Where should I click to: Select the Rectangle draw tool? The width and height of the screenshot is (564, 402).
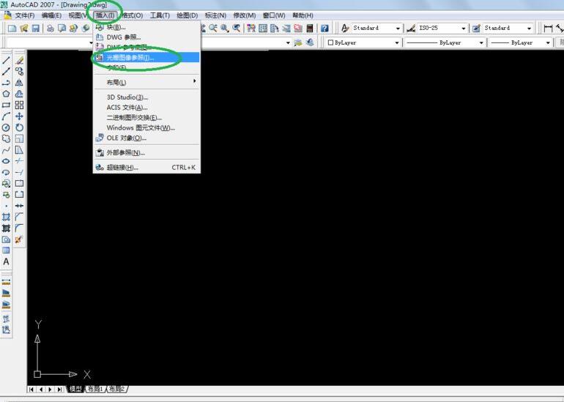(x=6, y=105)
